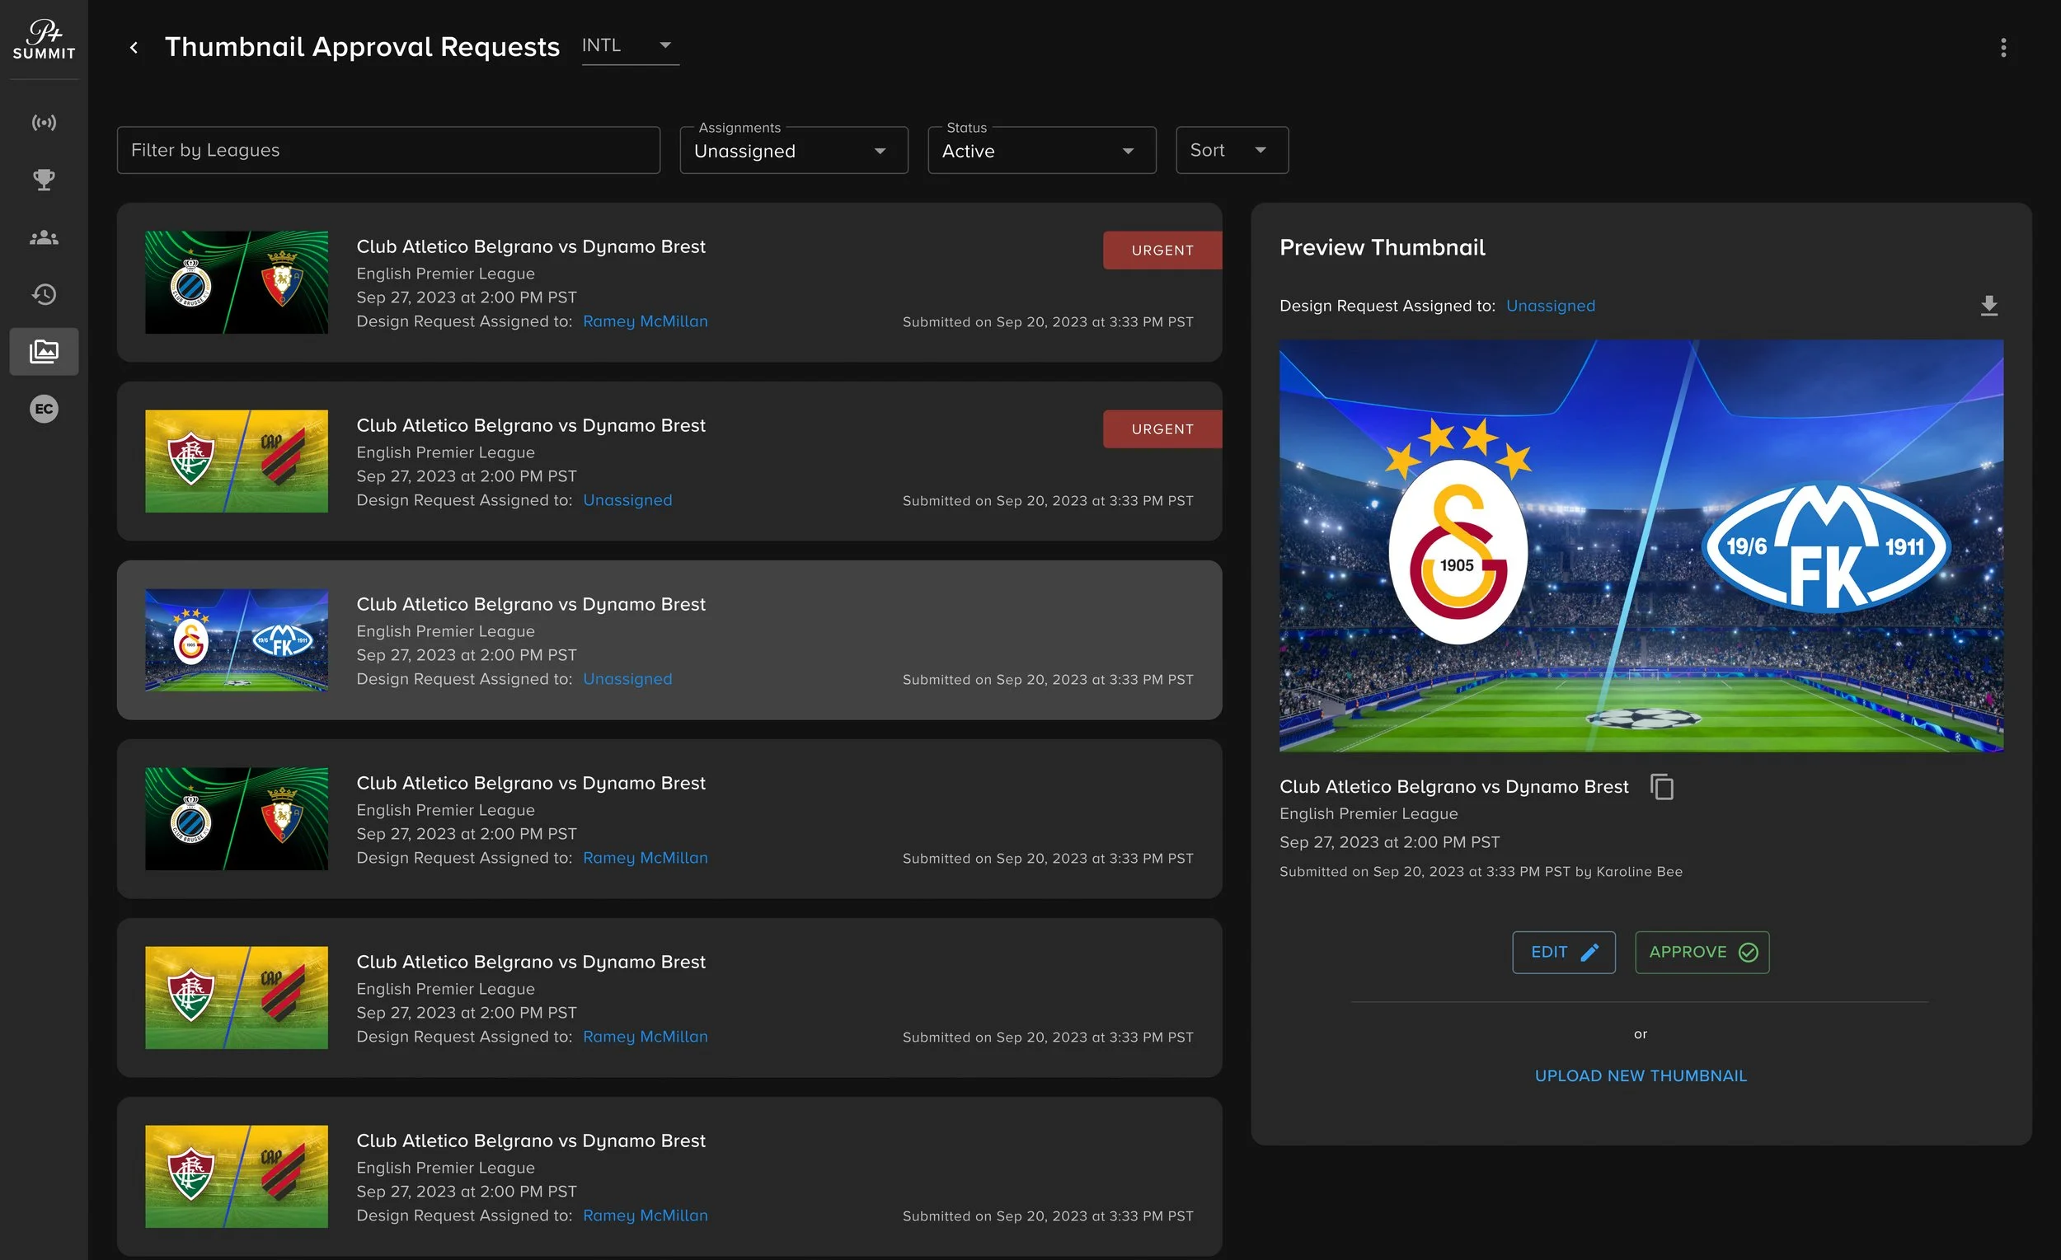Copy the match title in preview panel
Viewport: 2061px width, 1260px height.
[1661, 787]
